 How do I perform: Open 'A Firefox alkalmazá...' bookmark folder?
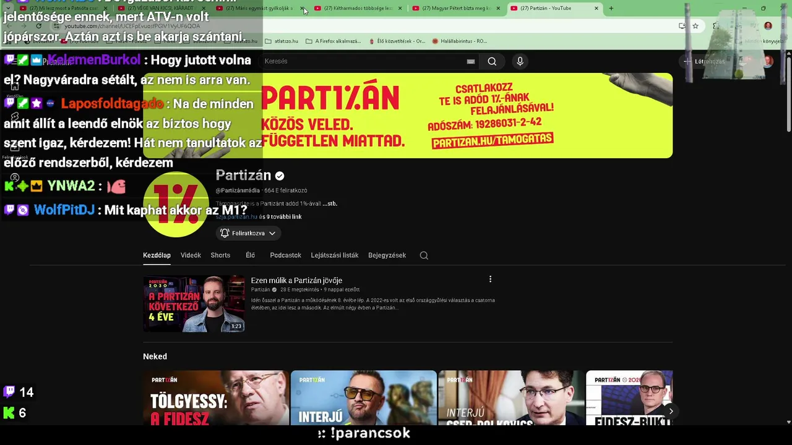tap(334, 41)
